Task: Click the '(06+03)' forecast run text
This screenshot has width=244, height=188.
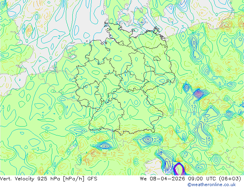Action: point(230,179)
